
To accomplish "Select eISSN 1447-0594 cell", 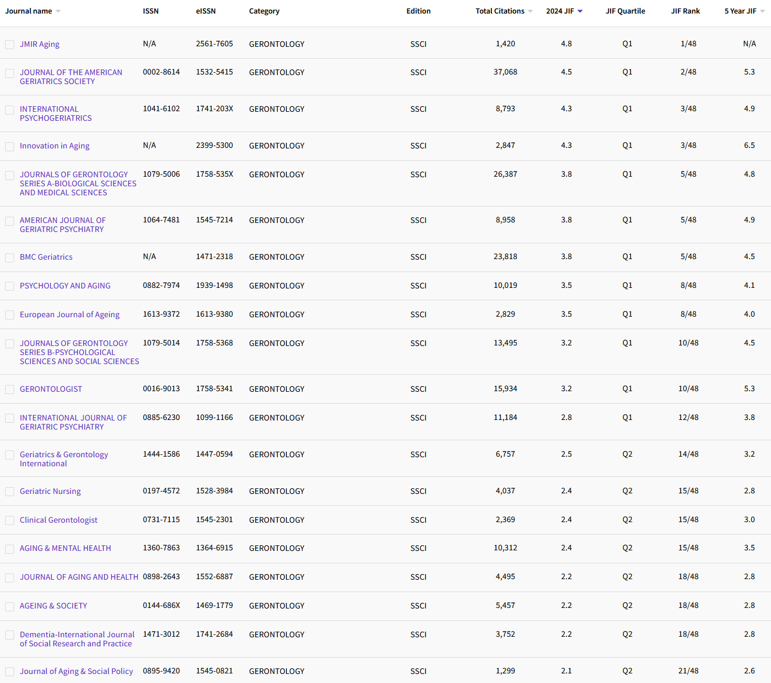I will tap(215, 454).
